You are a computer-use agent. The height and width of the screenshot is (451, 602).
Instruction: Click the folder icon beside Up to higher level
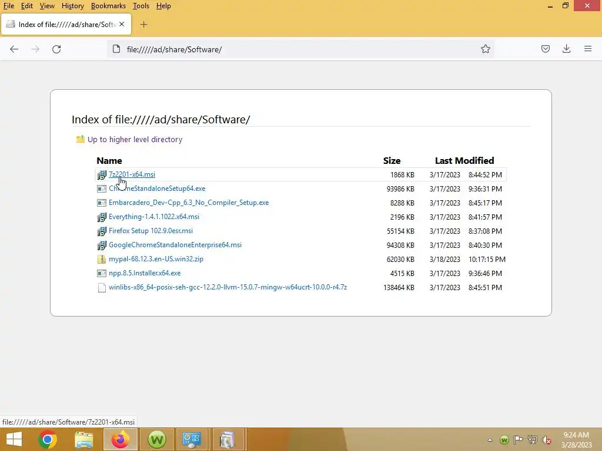pos(80,139)
